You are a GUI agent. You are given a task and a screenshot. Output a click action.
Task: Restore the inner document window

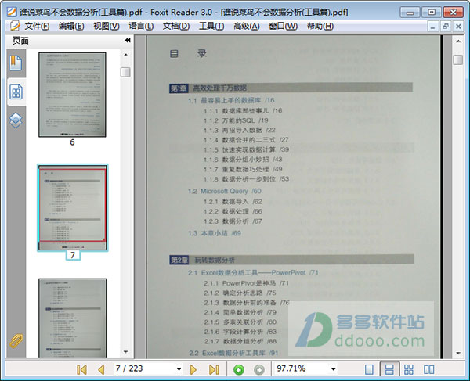(446, 27)
